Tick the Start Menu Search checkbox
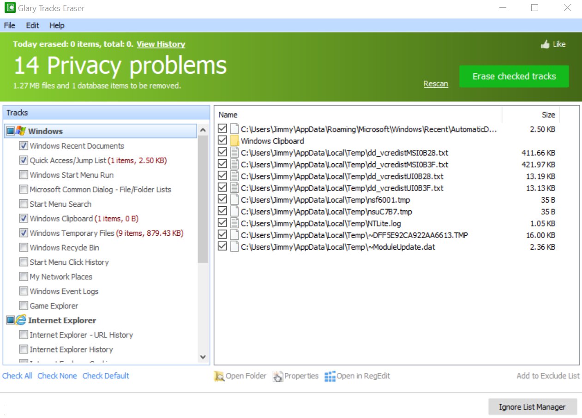This screenshot has height=418, width=582. pos(23,204)
